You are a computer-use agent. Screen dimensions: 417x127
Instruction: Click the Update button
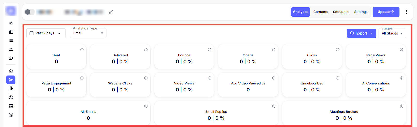tap(386, 12)
